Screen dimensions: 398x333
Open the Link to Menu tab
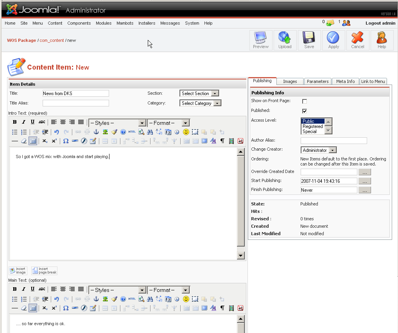[373, 81]
